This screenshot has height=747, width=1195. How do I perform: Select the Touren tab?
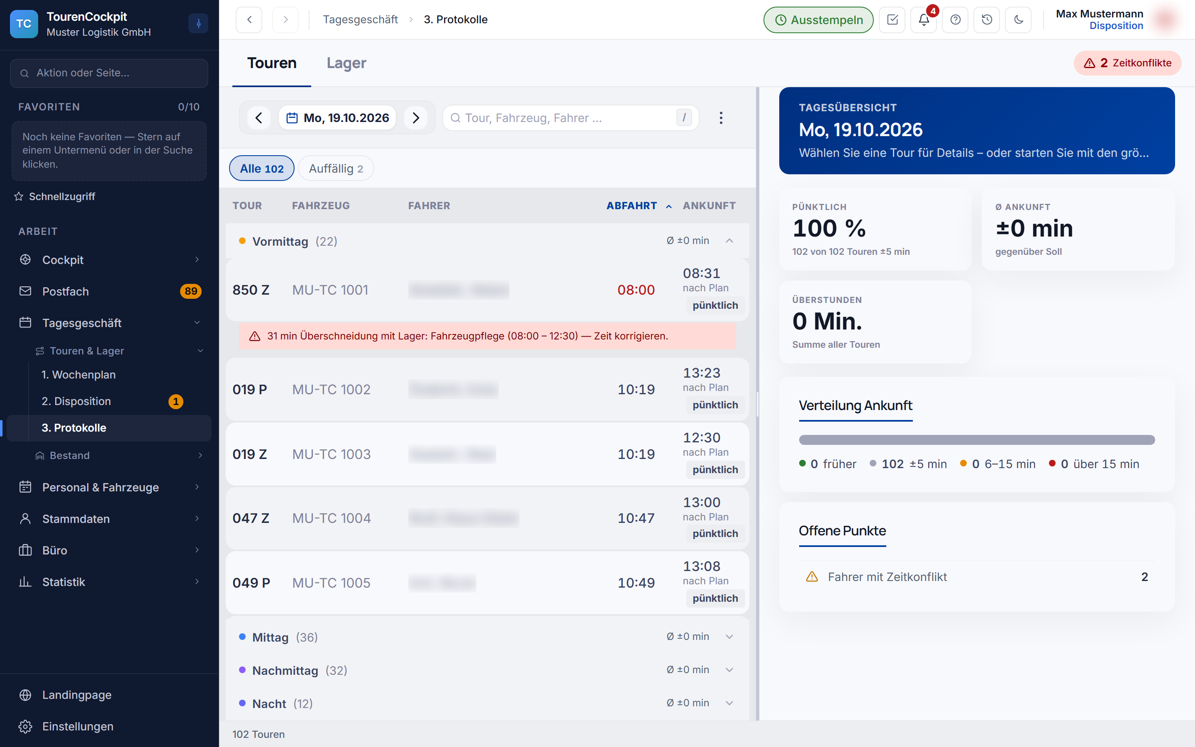[272, 63]
